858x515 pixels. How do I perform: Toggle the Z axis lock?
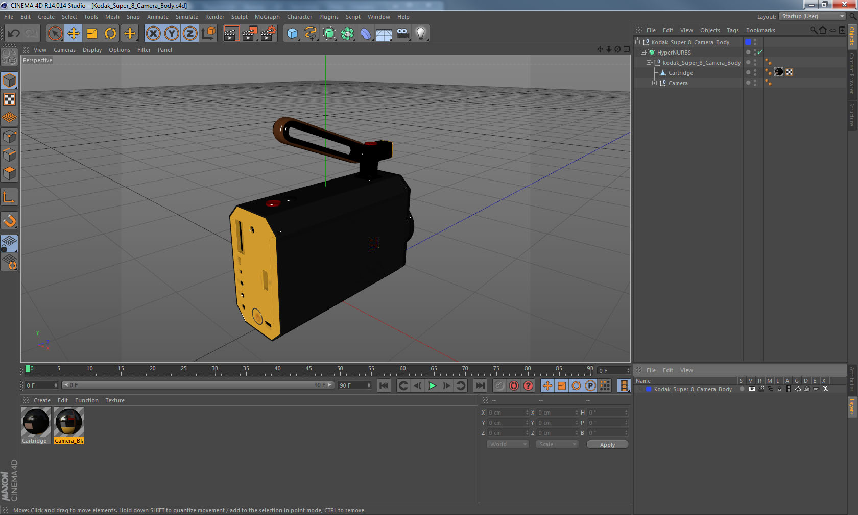click(x=190, y=34)
